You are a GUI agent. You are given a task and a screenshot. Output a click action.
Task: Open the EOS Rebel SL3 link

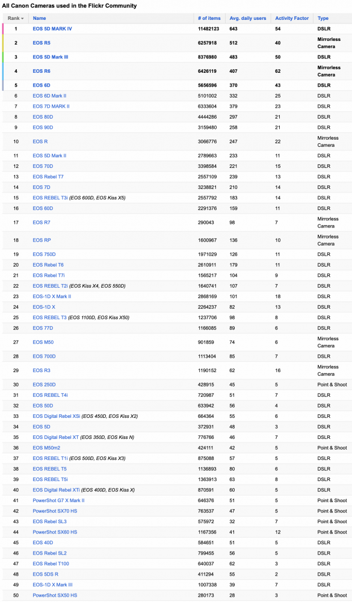click(49, 522)
